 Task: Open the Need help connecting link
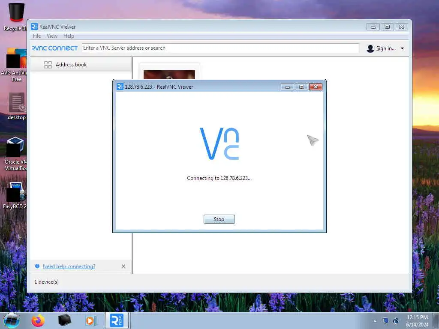click(x=69, y=266)
